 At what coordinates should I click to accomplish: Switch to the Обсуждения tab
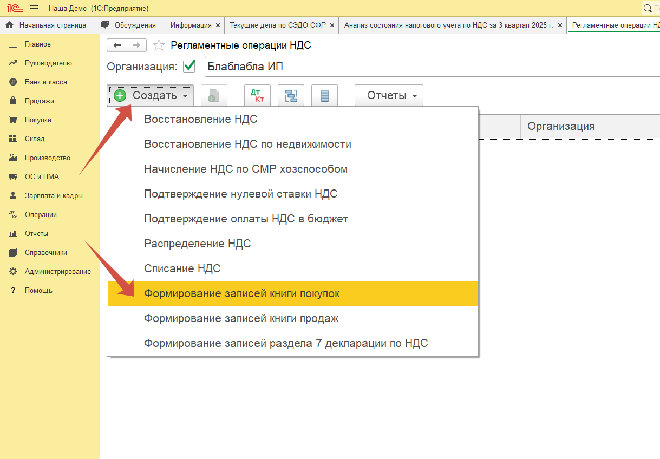coord(135,25)
